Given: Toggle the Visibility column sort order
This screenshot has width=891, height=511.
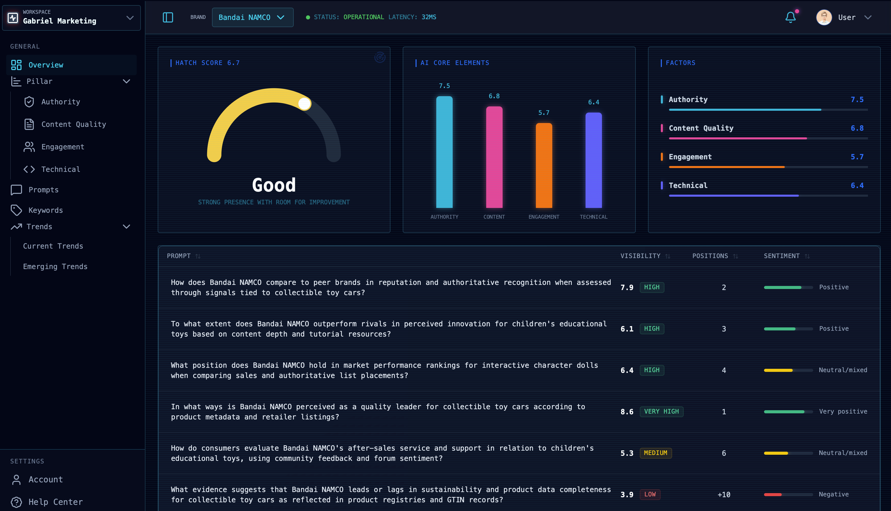Looking at the screenshot, I should [x=668, y=256].
